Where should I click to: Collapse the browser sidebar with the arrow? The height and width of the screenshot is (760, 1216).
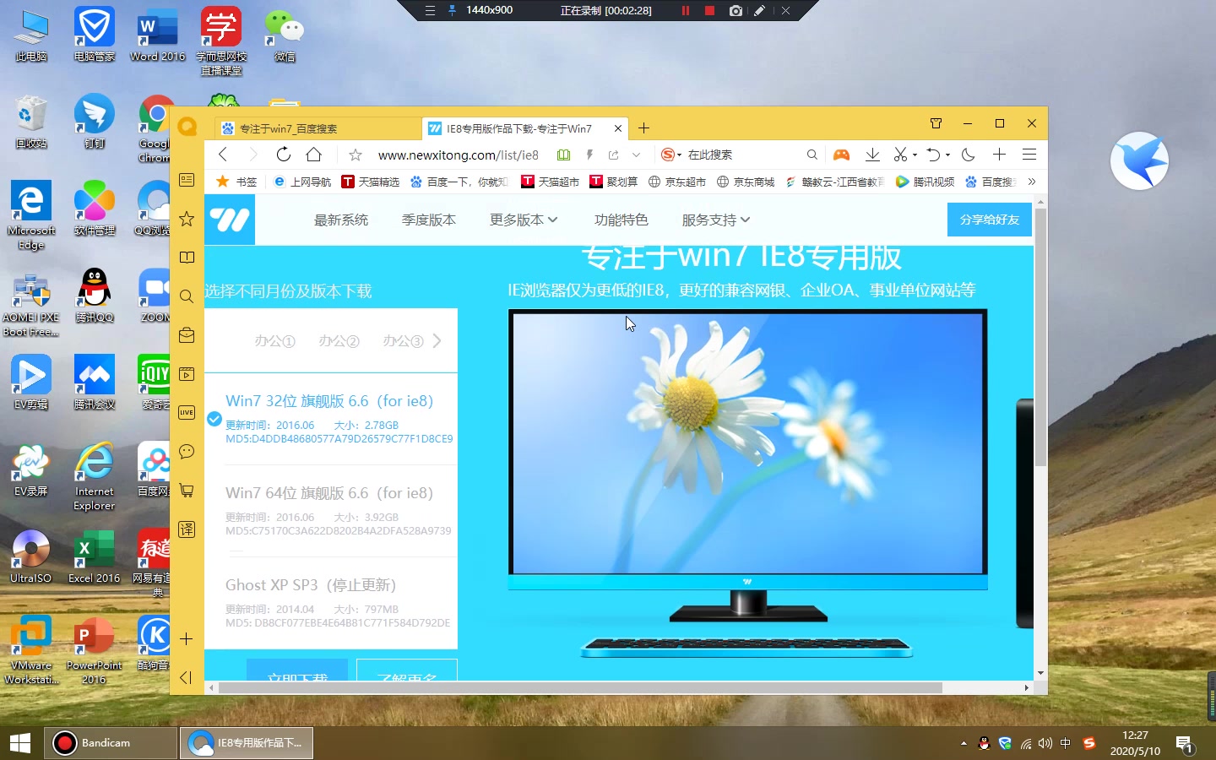[x=187, y=677]
